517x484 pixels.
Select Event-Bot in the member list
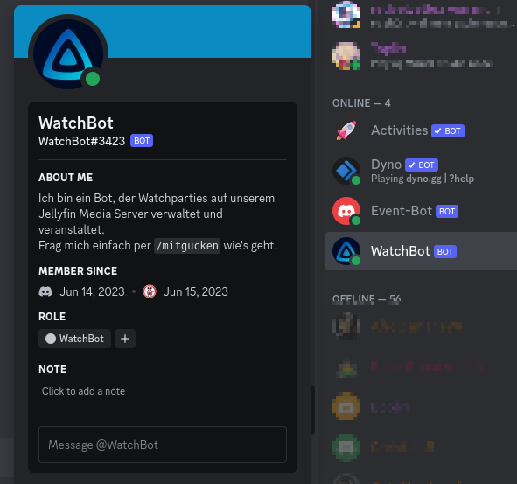click(x=421, y=211)
